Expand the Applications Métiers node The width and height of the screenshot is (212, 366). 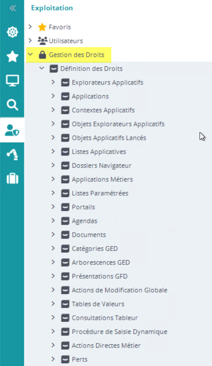pyautogui.click(x=53, y=179)
